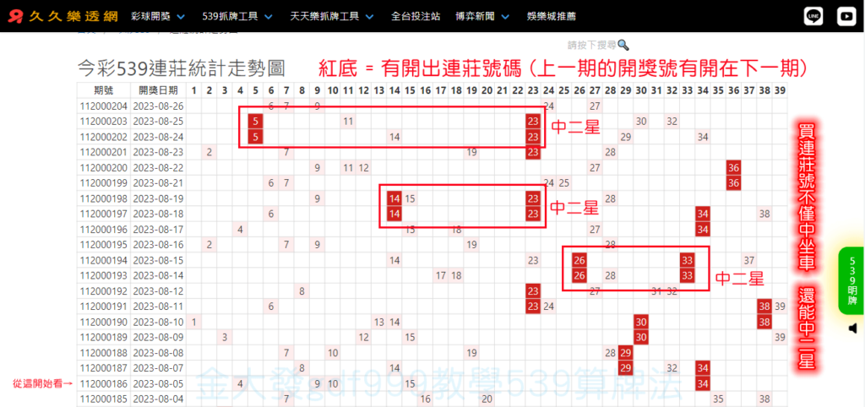Open 博弈新聞 in navigation bar
The width and height of the screenshot is (865, 407).
476,17
